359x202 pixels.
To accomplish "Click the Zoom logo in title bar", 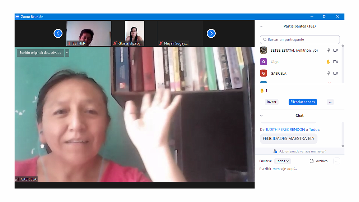I will (17, 17).
